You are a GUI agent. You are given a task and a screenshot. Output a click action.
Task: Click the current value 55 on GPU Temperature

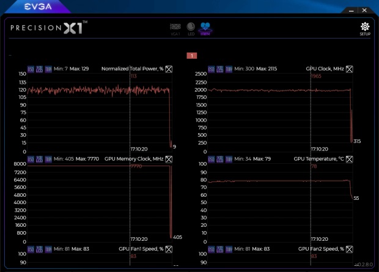(356, 198)
